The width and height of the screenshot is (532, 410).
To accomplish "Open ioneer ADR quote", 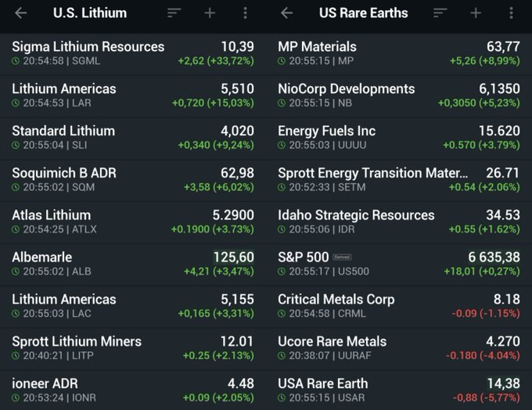I will click(x=133, y=390).
